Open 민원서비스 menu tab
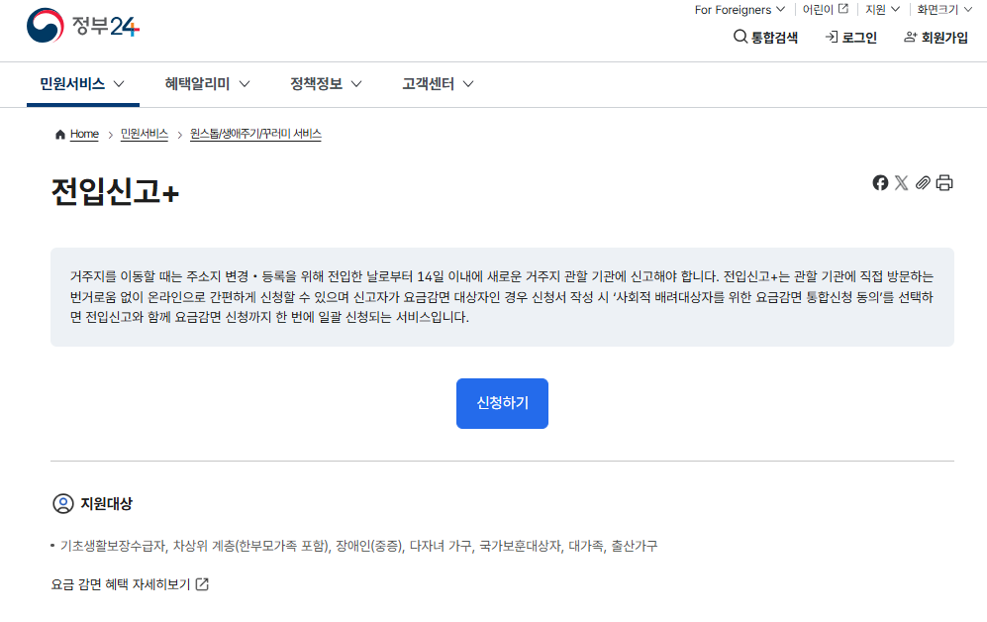Screen dimensions: 987x622 [82, 84]
